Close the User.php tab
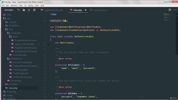178x100 pixels. click(86, 10)
